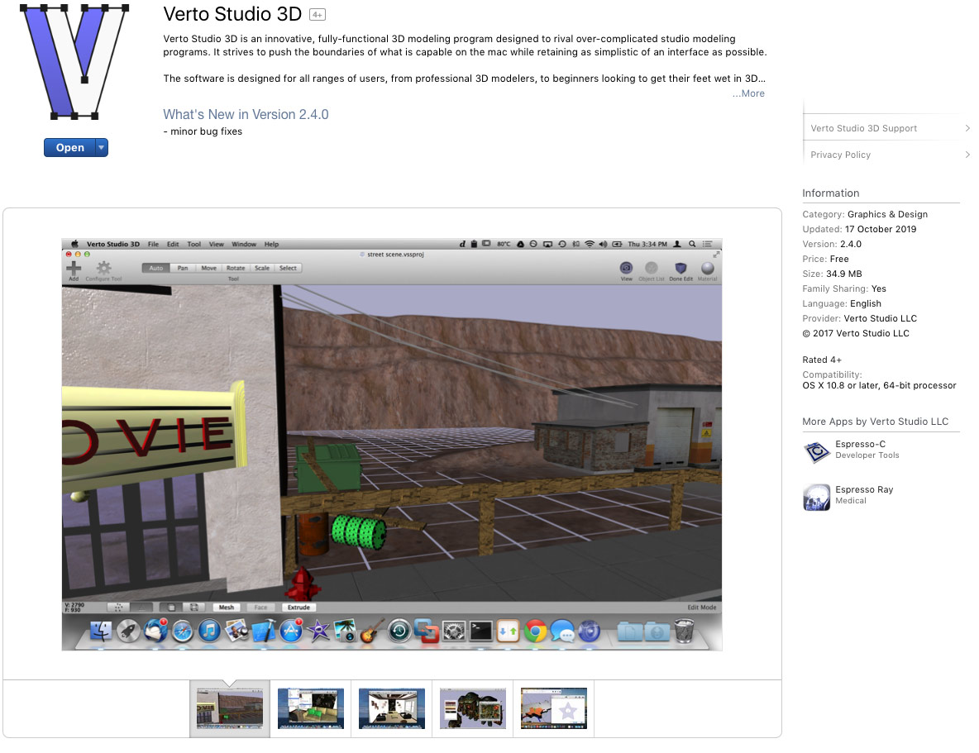Screen dimensions: 979x753
Task: Click the 4+ age rating badge
Action: pos(318,14)
